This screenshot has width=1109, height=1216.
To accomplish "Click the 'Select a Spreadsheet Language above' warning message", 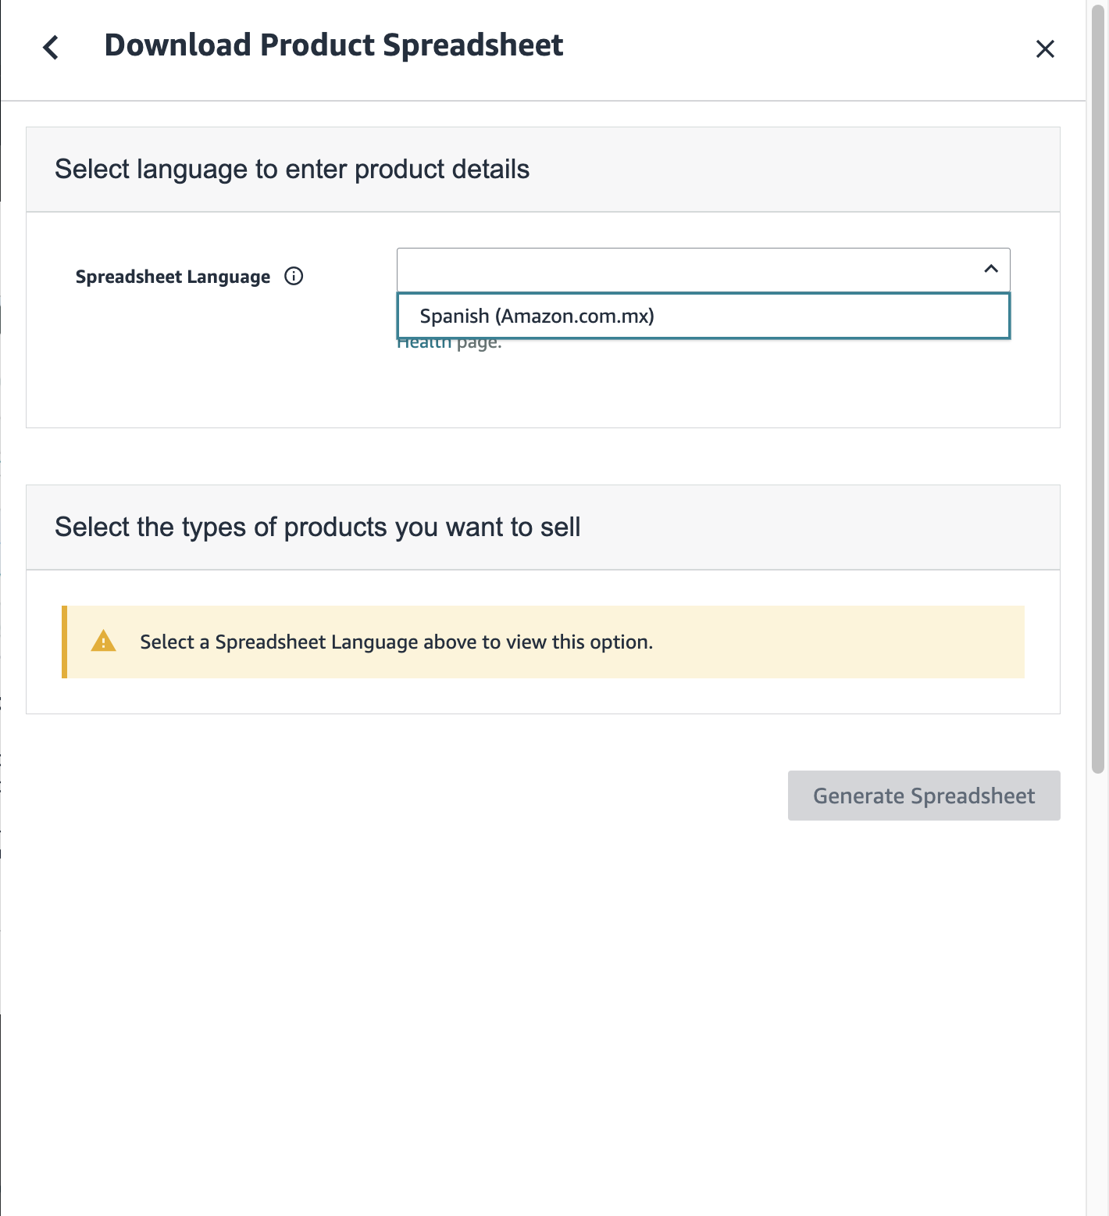I will (x=396, y=642).
